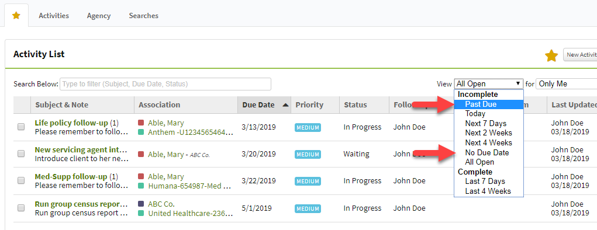Sort by Subject & Note column
Viewport: 597px width, 230px height.
pyautogui.click(x=82, y=105)
